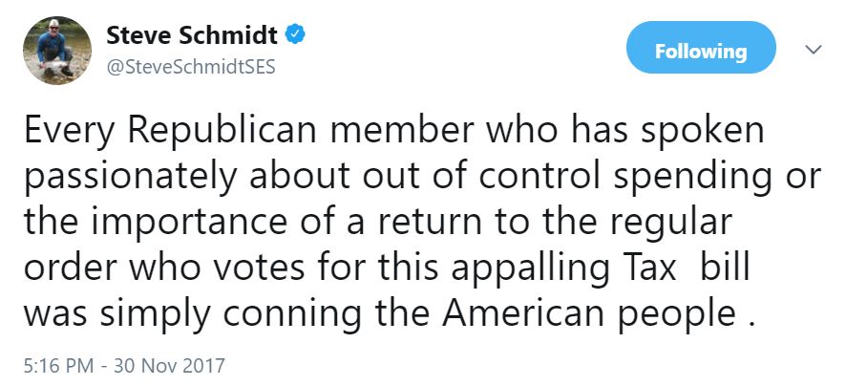This screenshot has width=846, height=386.
Task: Click the 30 Nov 2017 date
Action: [x=170, y=365]
